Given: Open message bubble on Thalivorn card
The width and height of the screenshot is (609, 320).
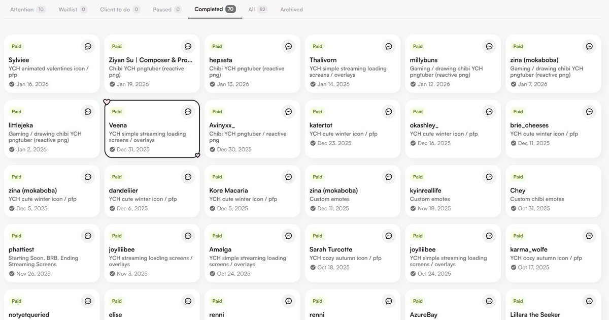Looking at the screenshot, I should (389, 46).
